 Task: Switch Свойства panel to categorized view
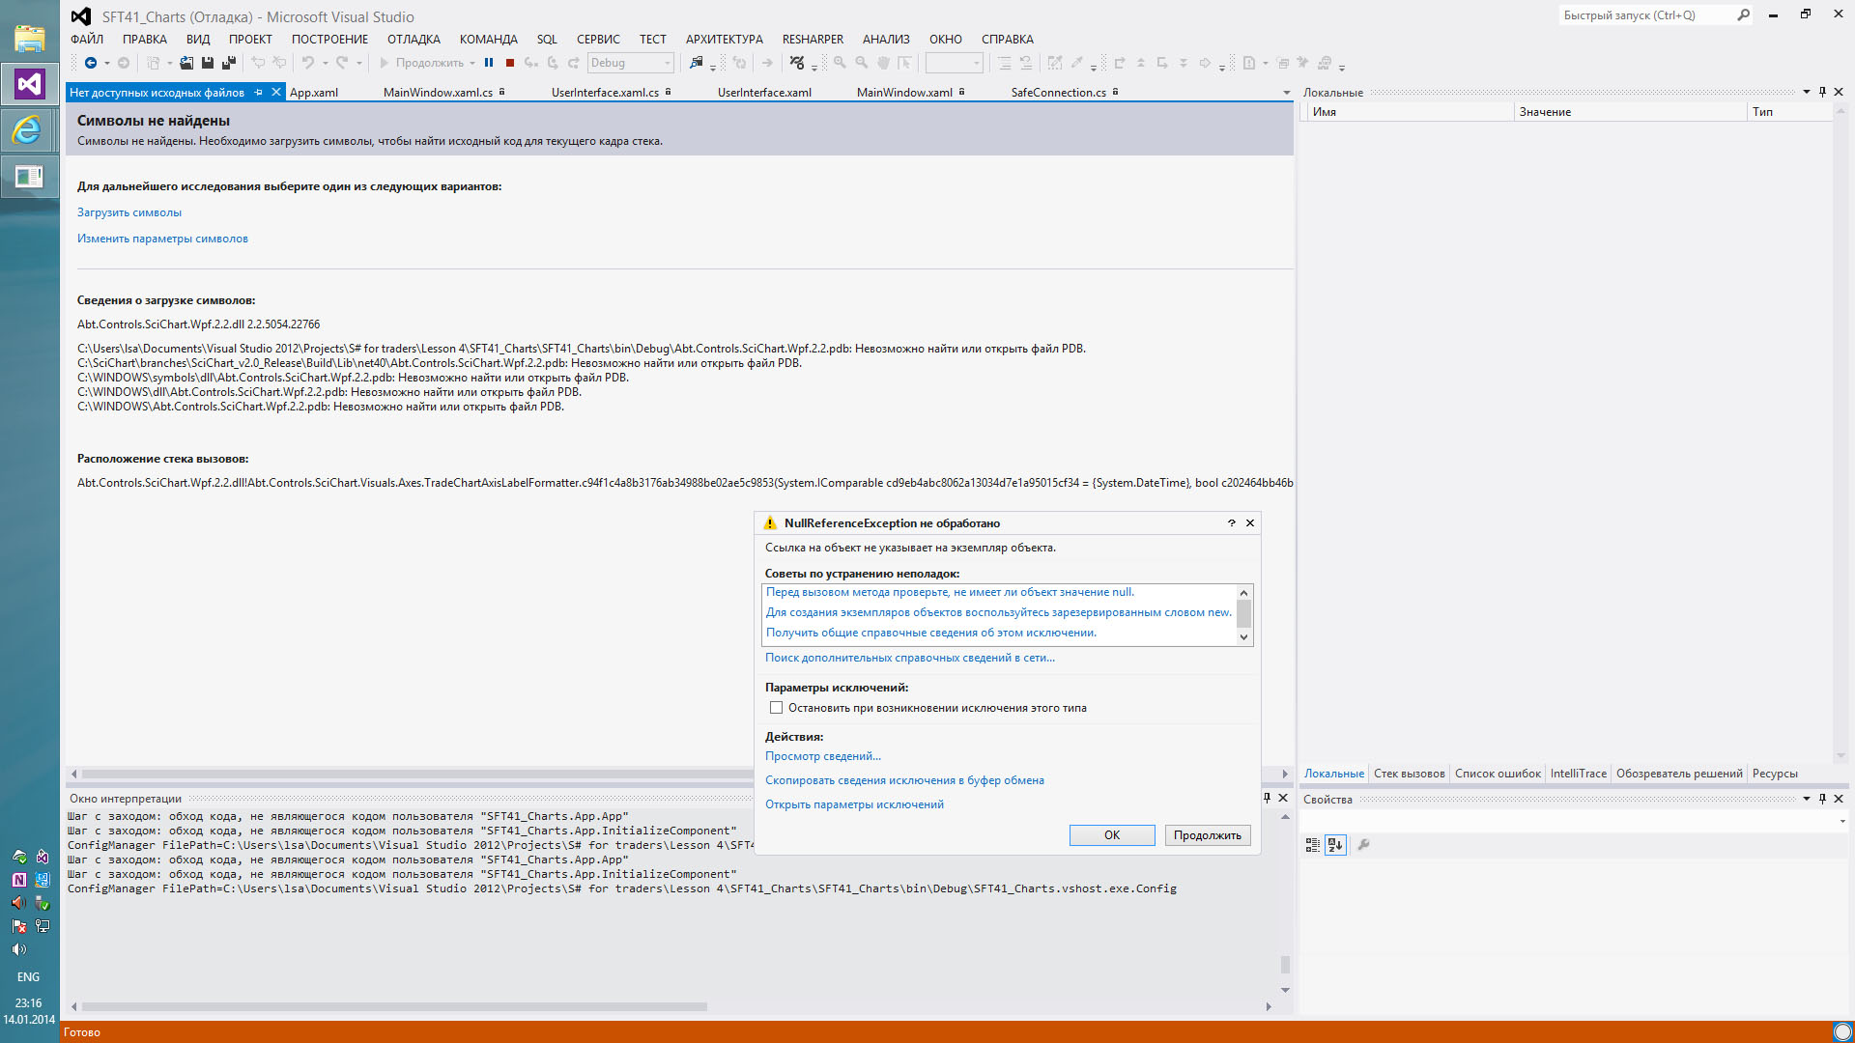pyautogui.click(x=1312, y=845)
